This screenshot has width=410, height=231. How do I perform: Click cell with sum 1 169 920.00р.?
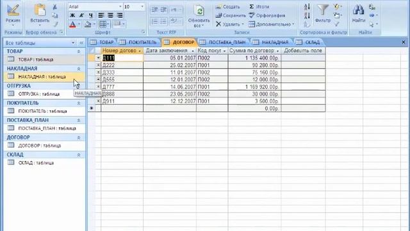coord(254,87)
